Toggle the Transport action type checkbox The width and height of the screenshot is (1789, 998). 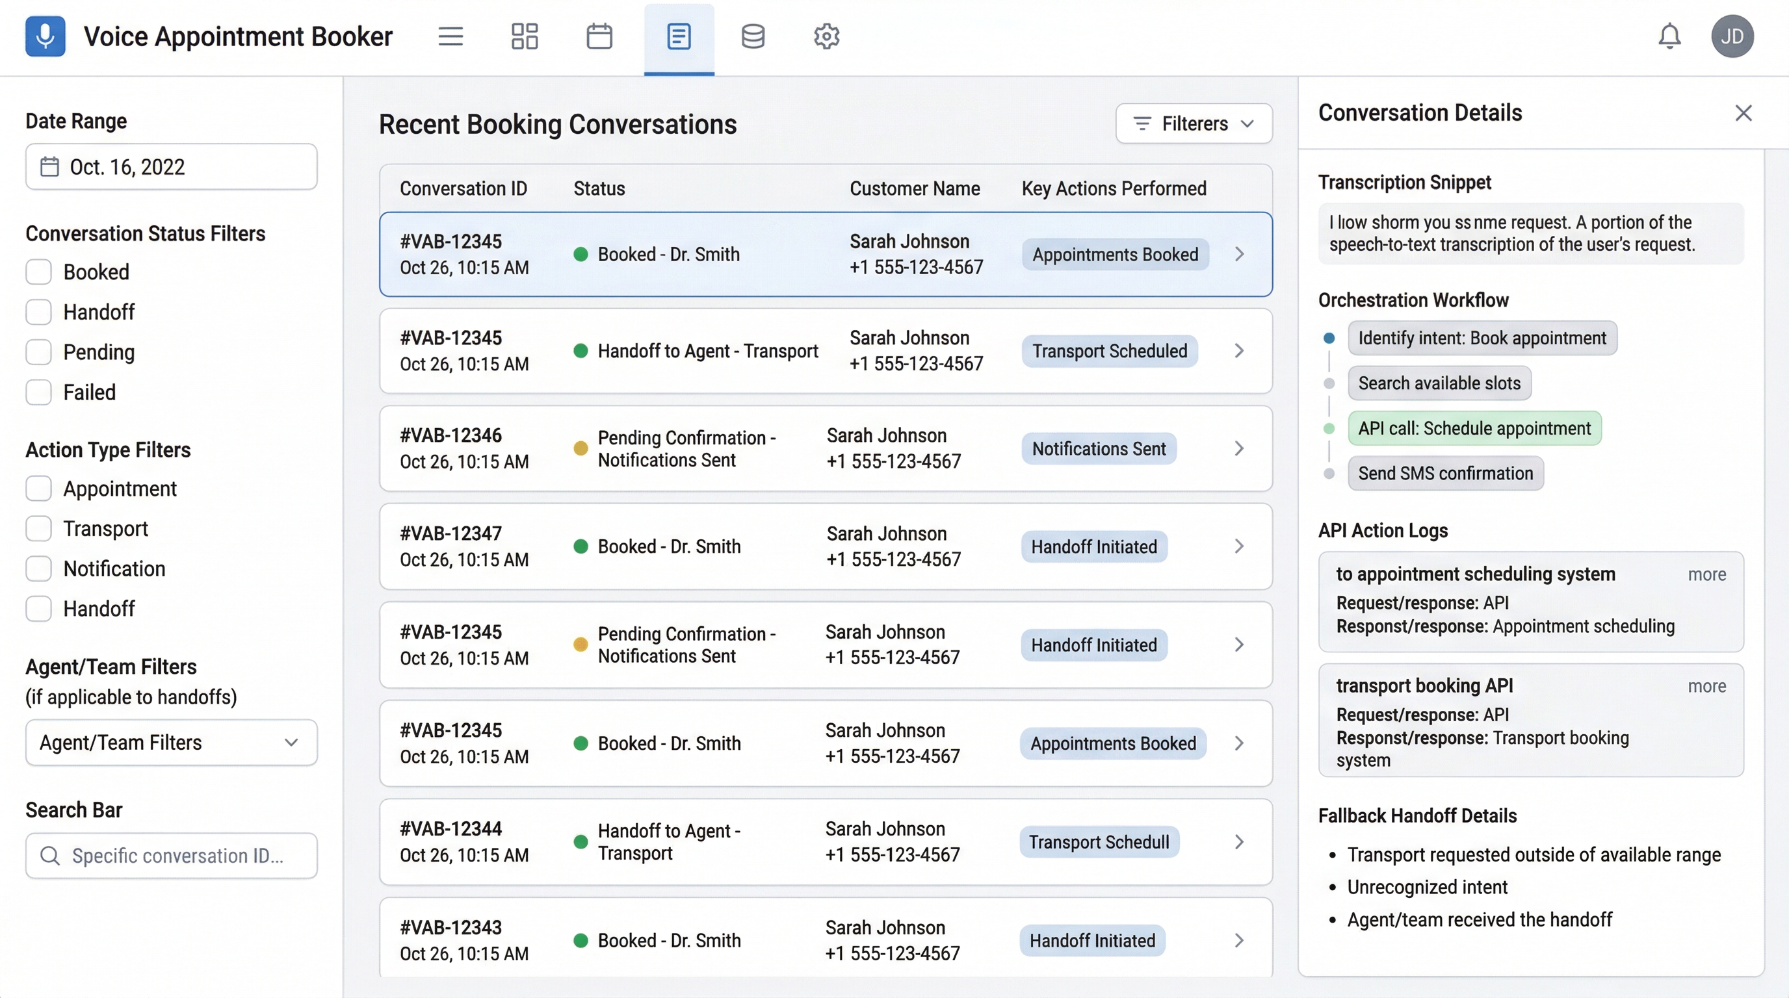[39, 529]
